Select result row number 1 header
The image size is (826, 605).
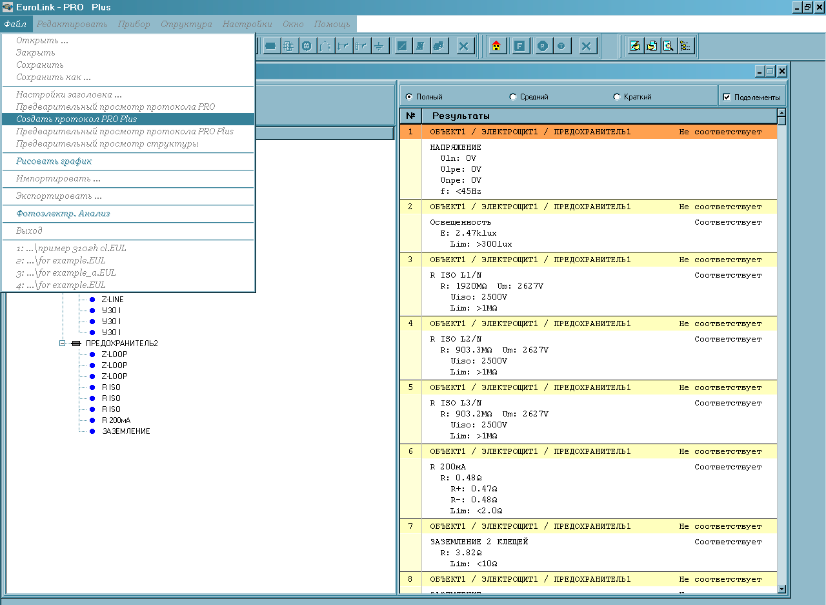pyautogui.click(x=589, y=132)
